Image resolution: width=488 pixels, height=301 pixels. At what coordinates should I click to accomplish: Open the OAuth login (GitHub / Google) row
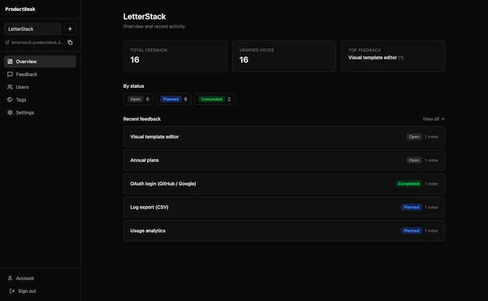coord(284,184)
